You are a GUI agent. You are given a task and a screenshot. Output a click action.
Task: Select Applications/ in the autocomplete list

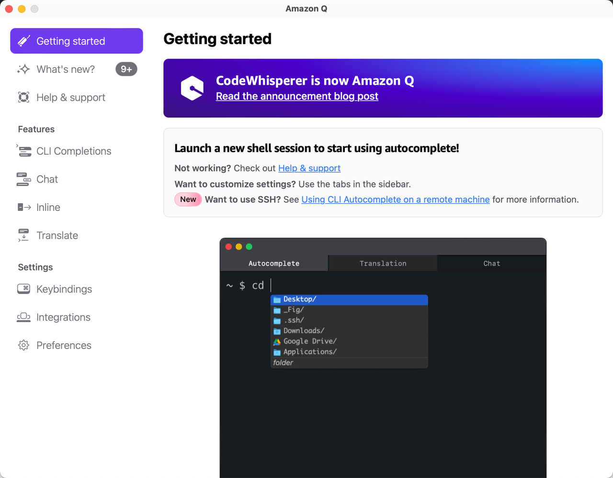[x=349, y=352]
